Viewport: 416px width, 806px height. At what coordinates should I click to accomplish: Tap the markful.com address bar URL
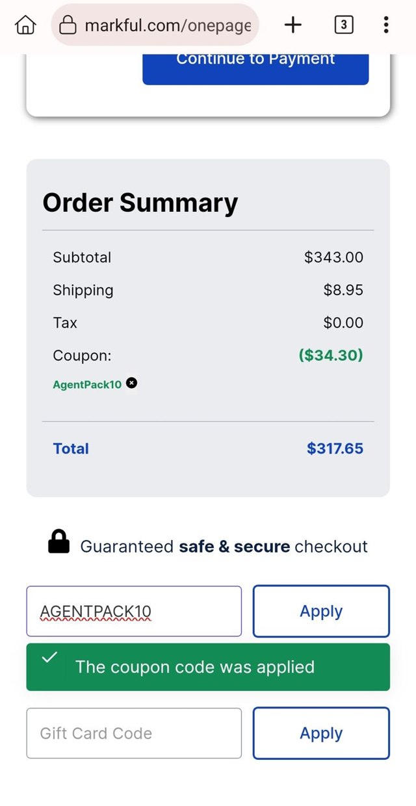168,25
